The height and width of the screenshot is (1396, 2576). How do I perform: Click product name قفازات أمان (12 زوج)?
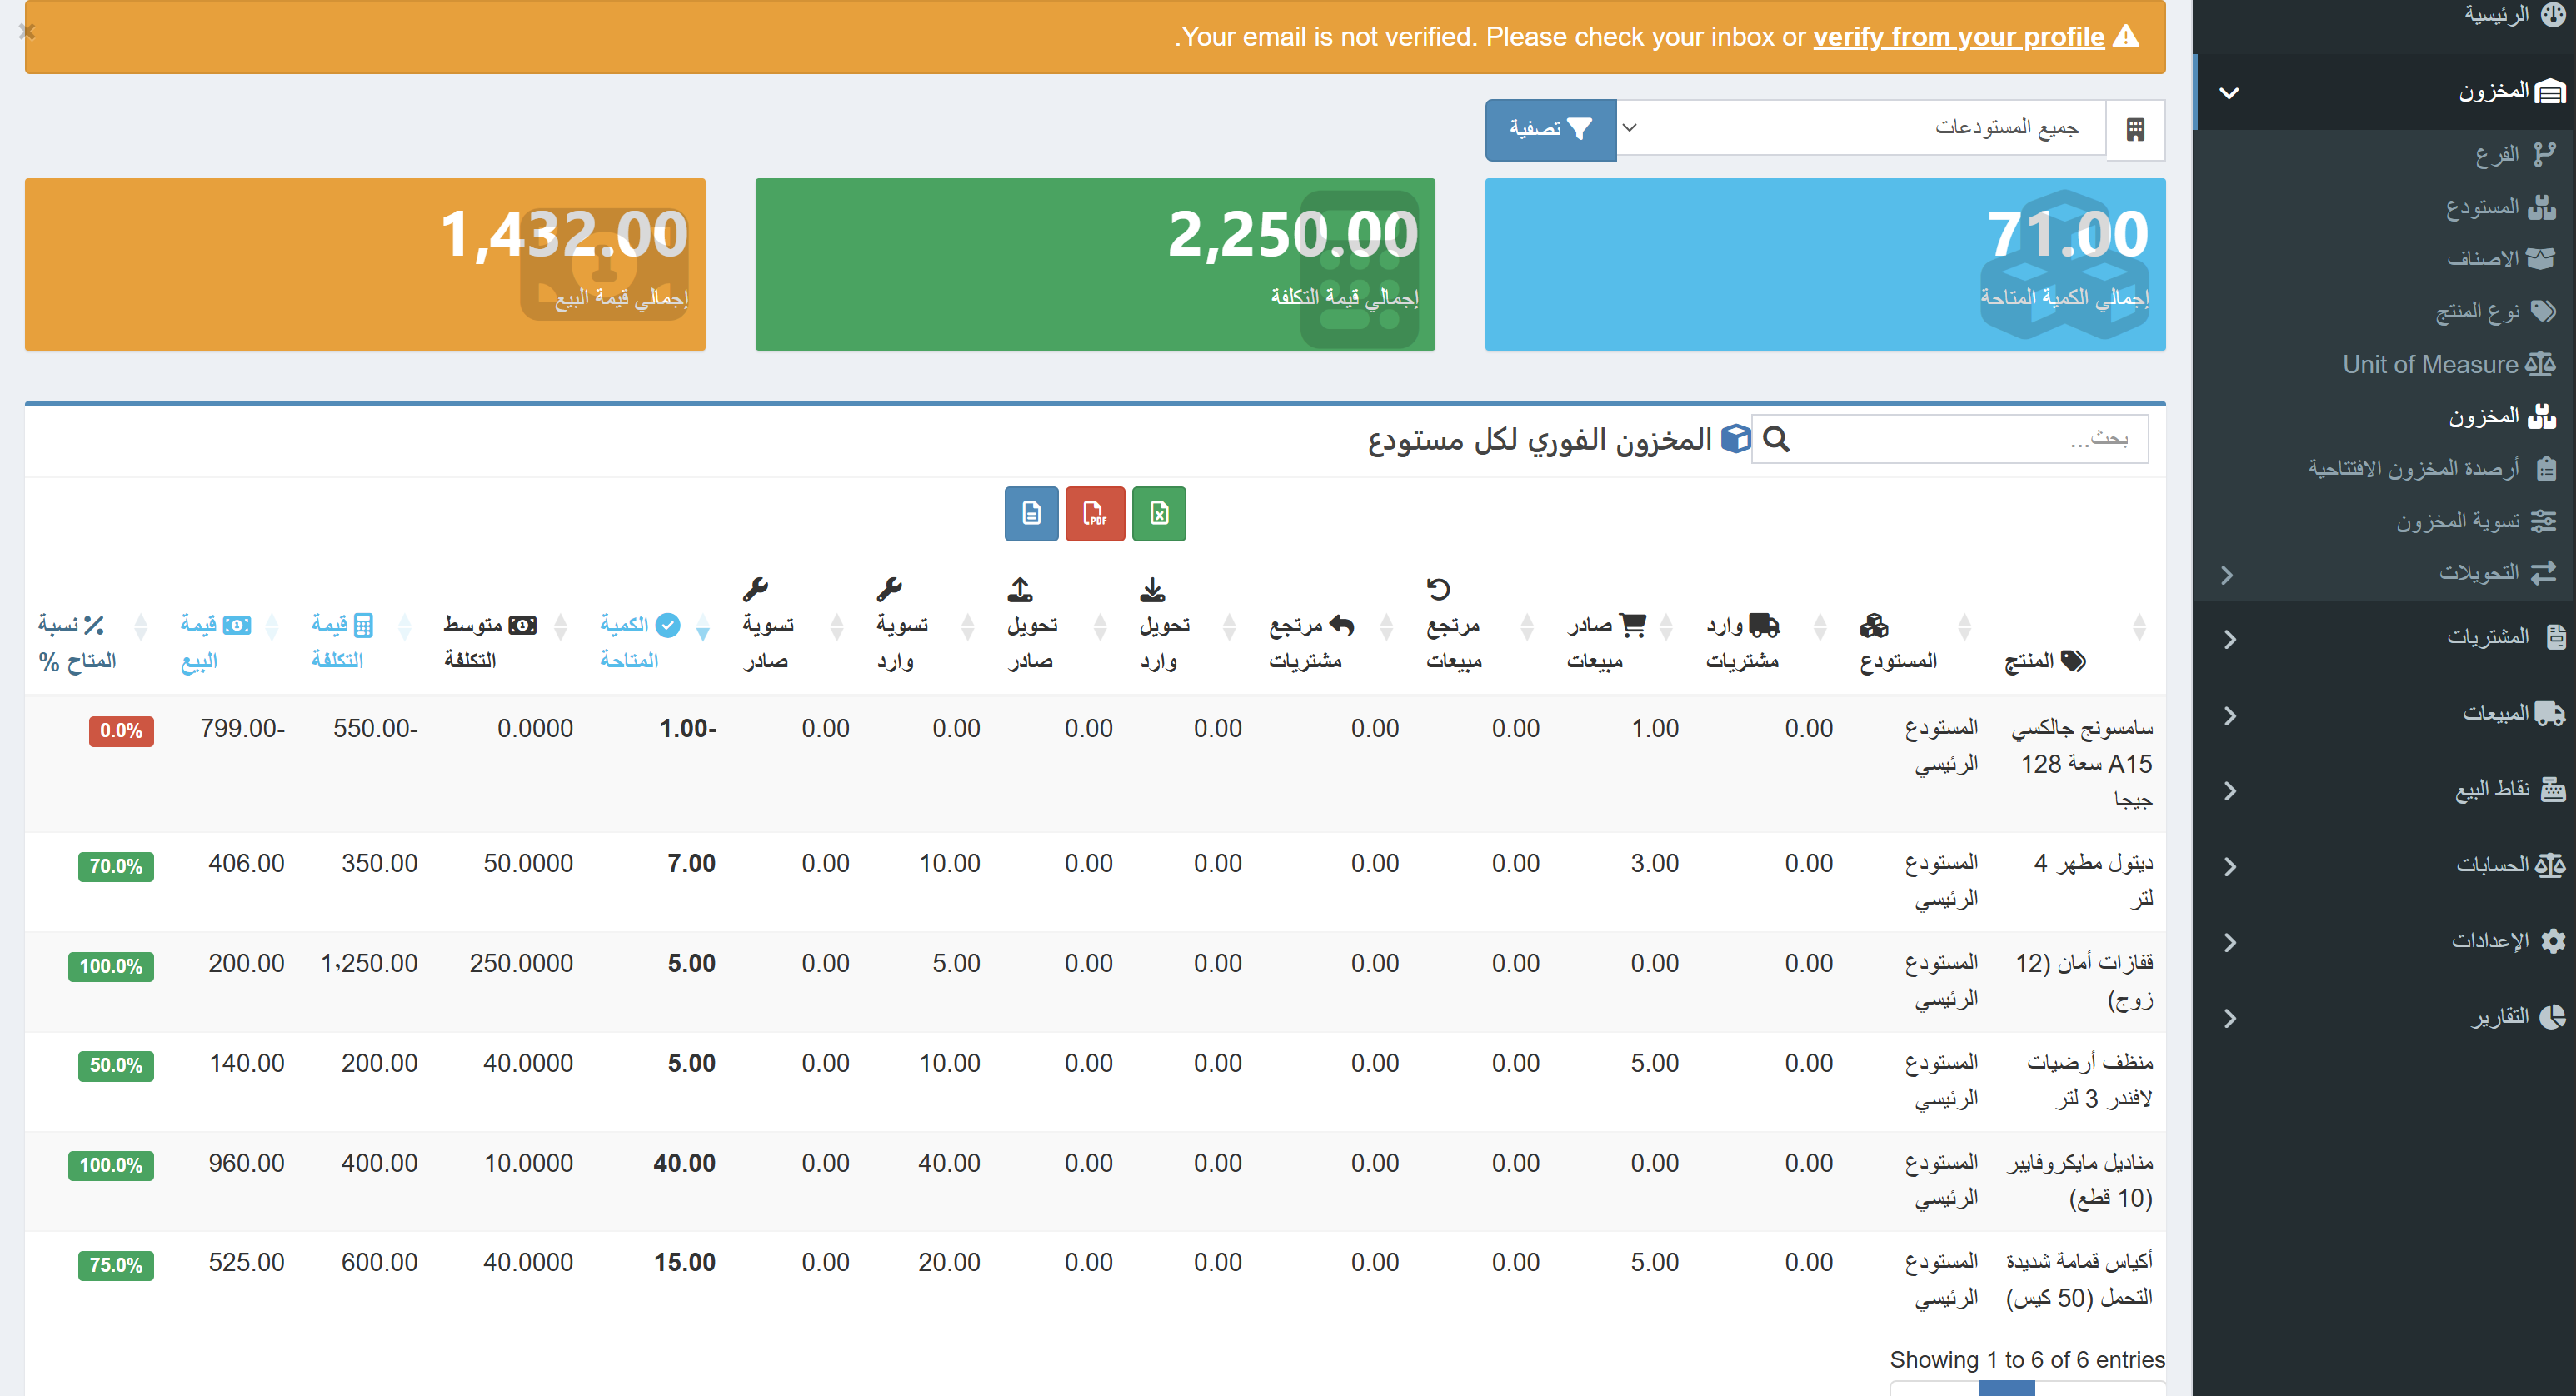tap(2083, 981)
